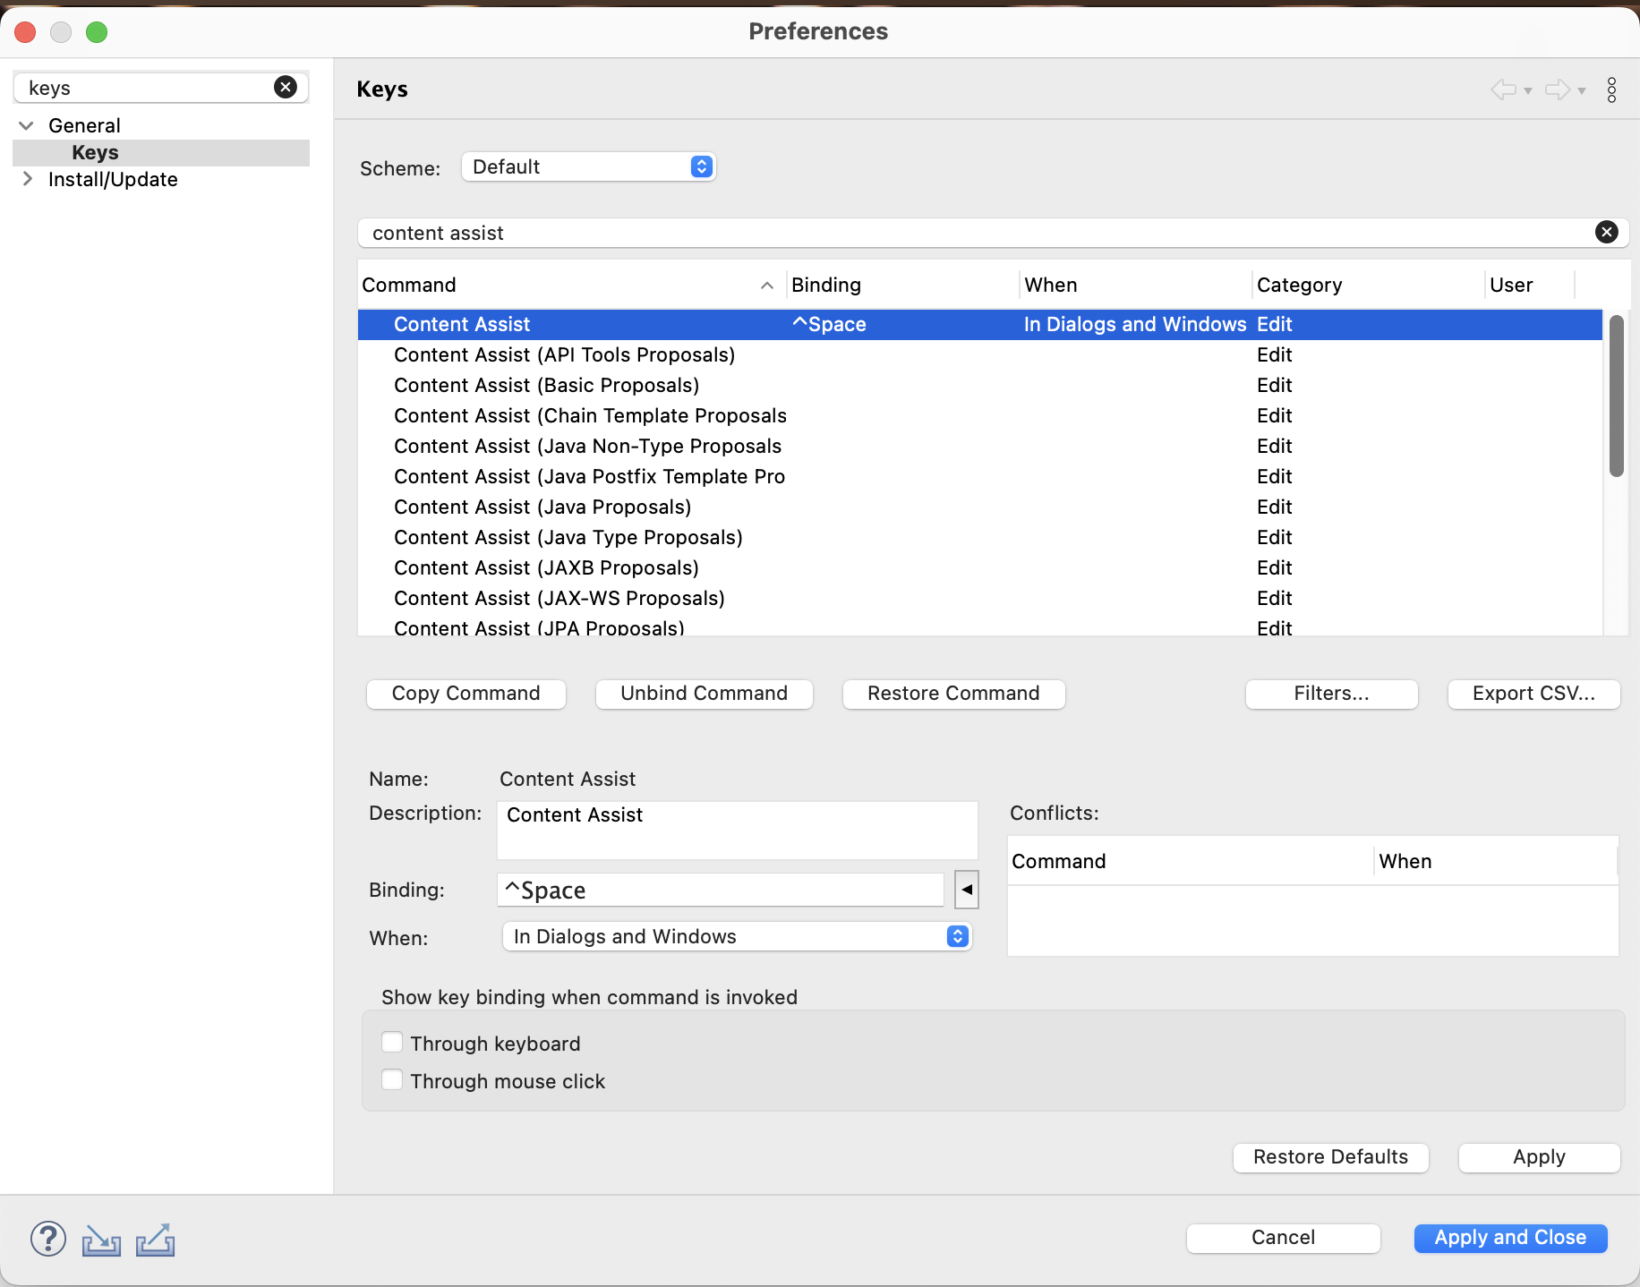
Task: Enable the Through mouse click checkbox
Action: [392, 1080]
